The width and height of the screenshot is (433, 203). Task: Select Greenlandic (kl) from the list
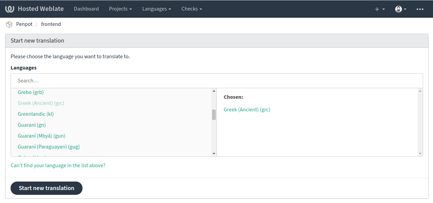click(36, 114)
